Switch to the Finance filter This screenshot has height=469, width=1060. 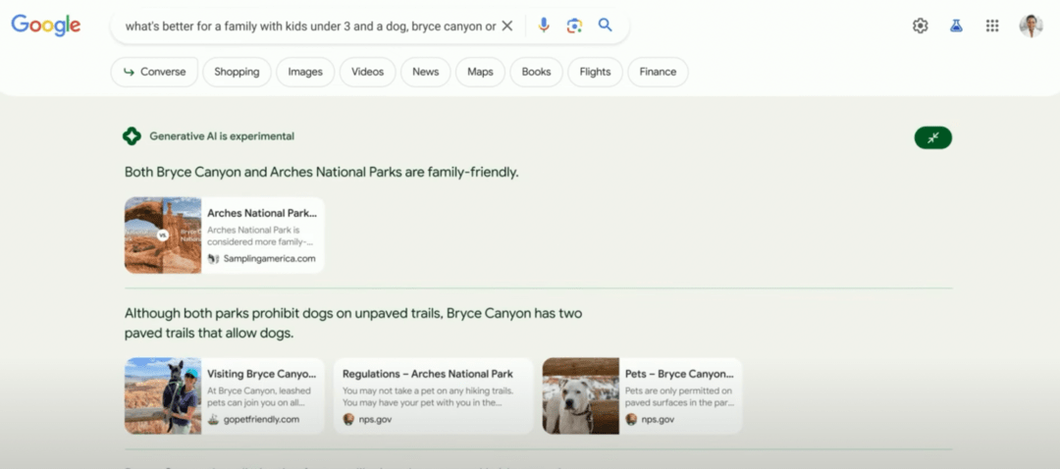pos(658,72)
